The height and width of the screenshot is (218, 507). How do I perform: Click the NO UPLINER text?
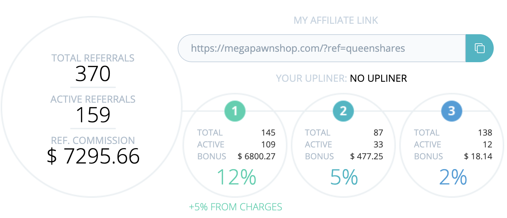click(x=378, y=78)
